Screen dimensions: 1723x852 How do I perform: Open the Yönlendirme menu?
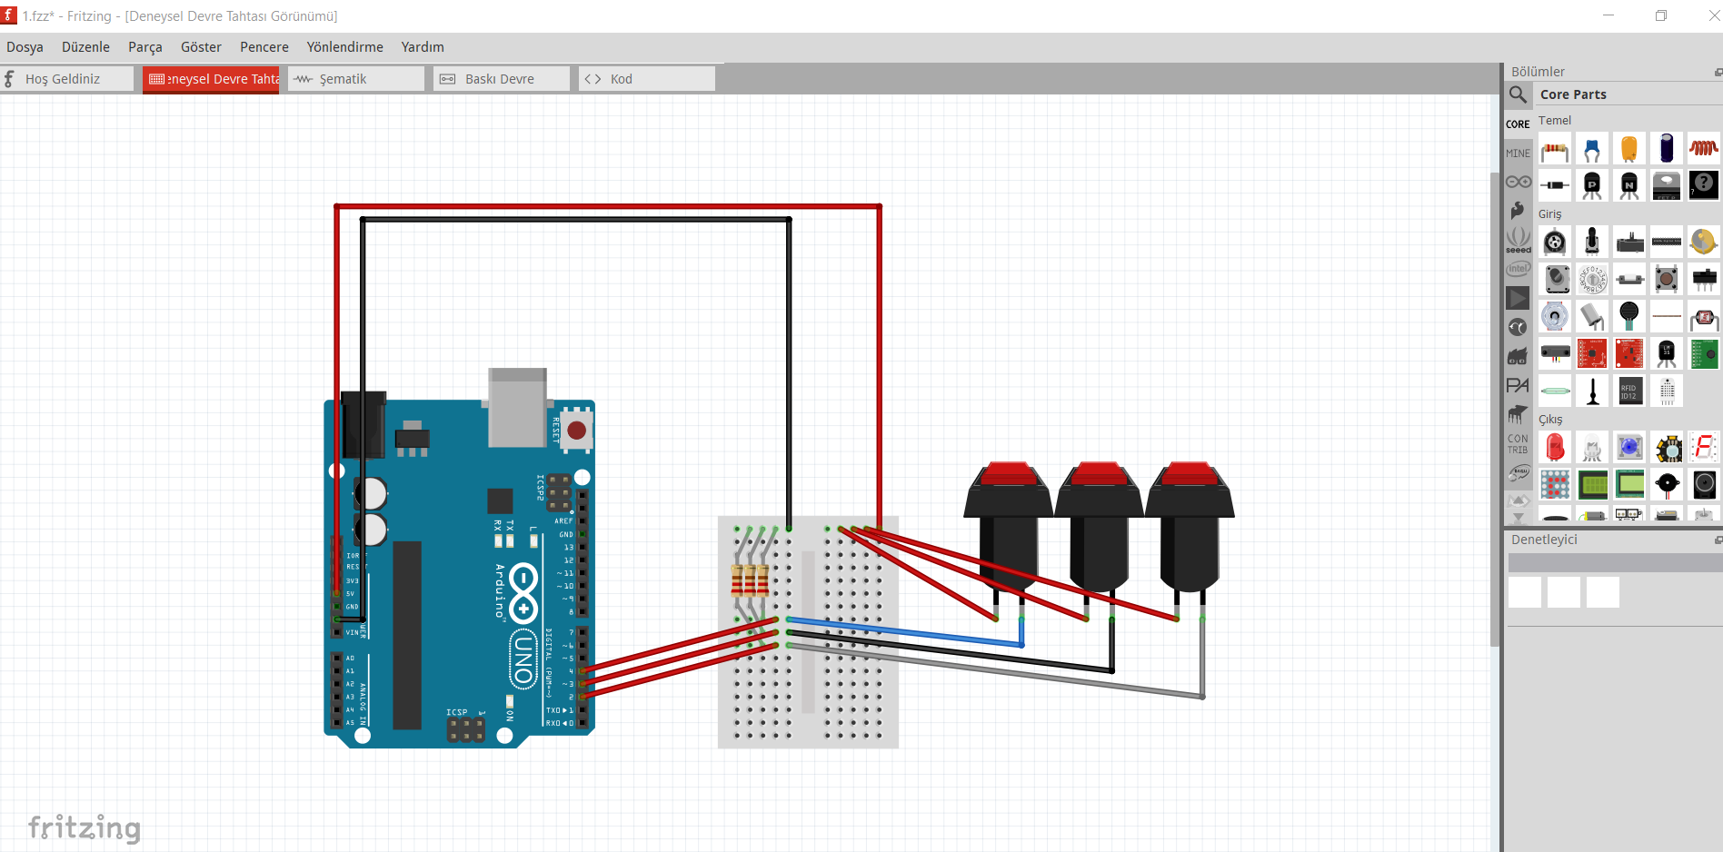point(344,46)
